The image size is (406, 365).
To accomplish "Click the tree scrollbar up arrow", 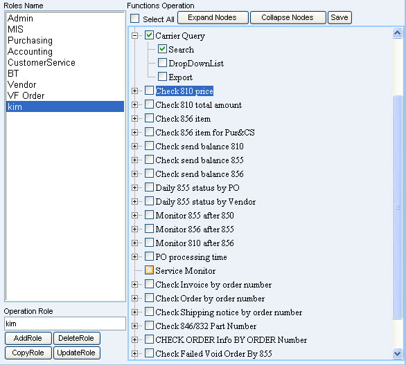I will (397, 32).
